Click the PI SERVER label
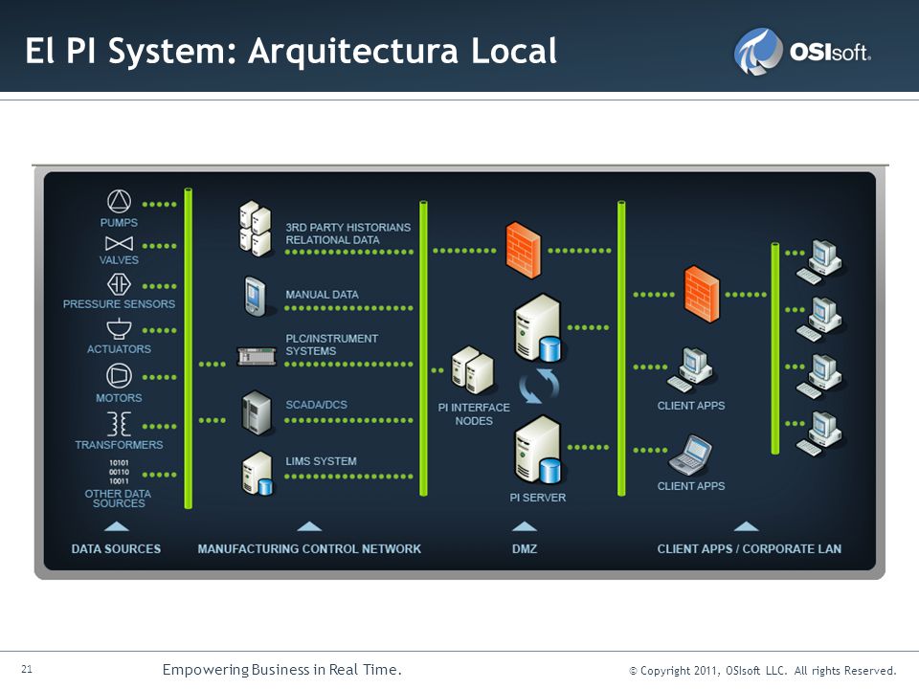This screenshot has height=689, width=919. pos(537,498)
